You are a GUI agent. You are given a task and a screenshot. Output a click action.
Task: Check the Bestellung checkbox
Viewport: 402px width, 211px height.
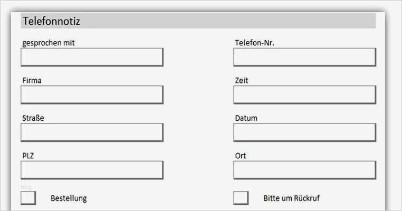tap(28, 198)
